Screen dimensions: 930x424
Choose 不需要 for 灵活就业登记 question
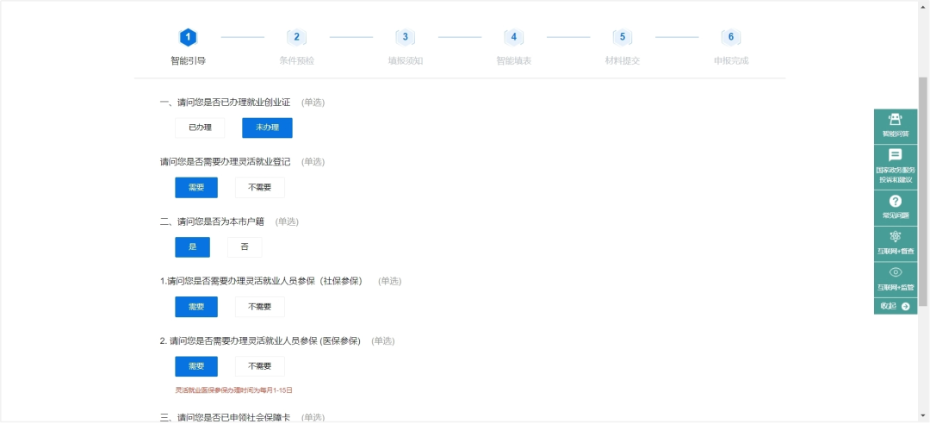[x=259, y=188]
